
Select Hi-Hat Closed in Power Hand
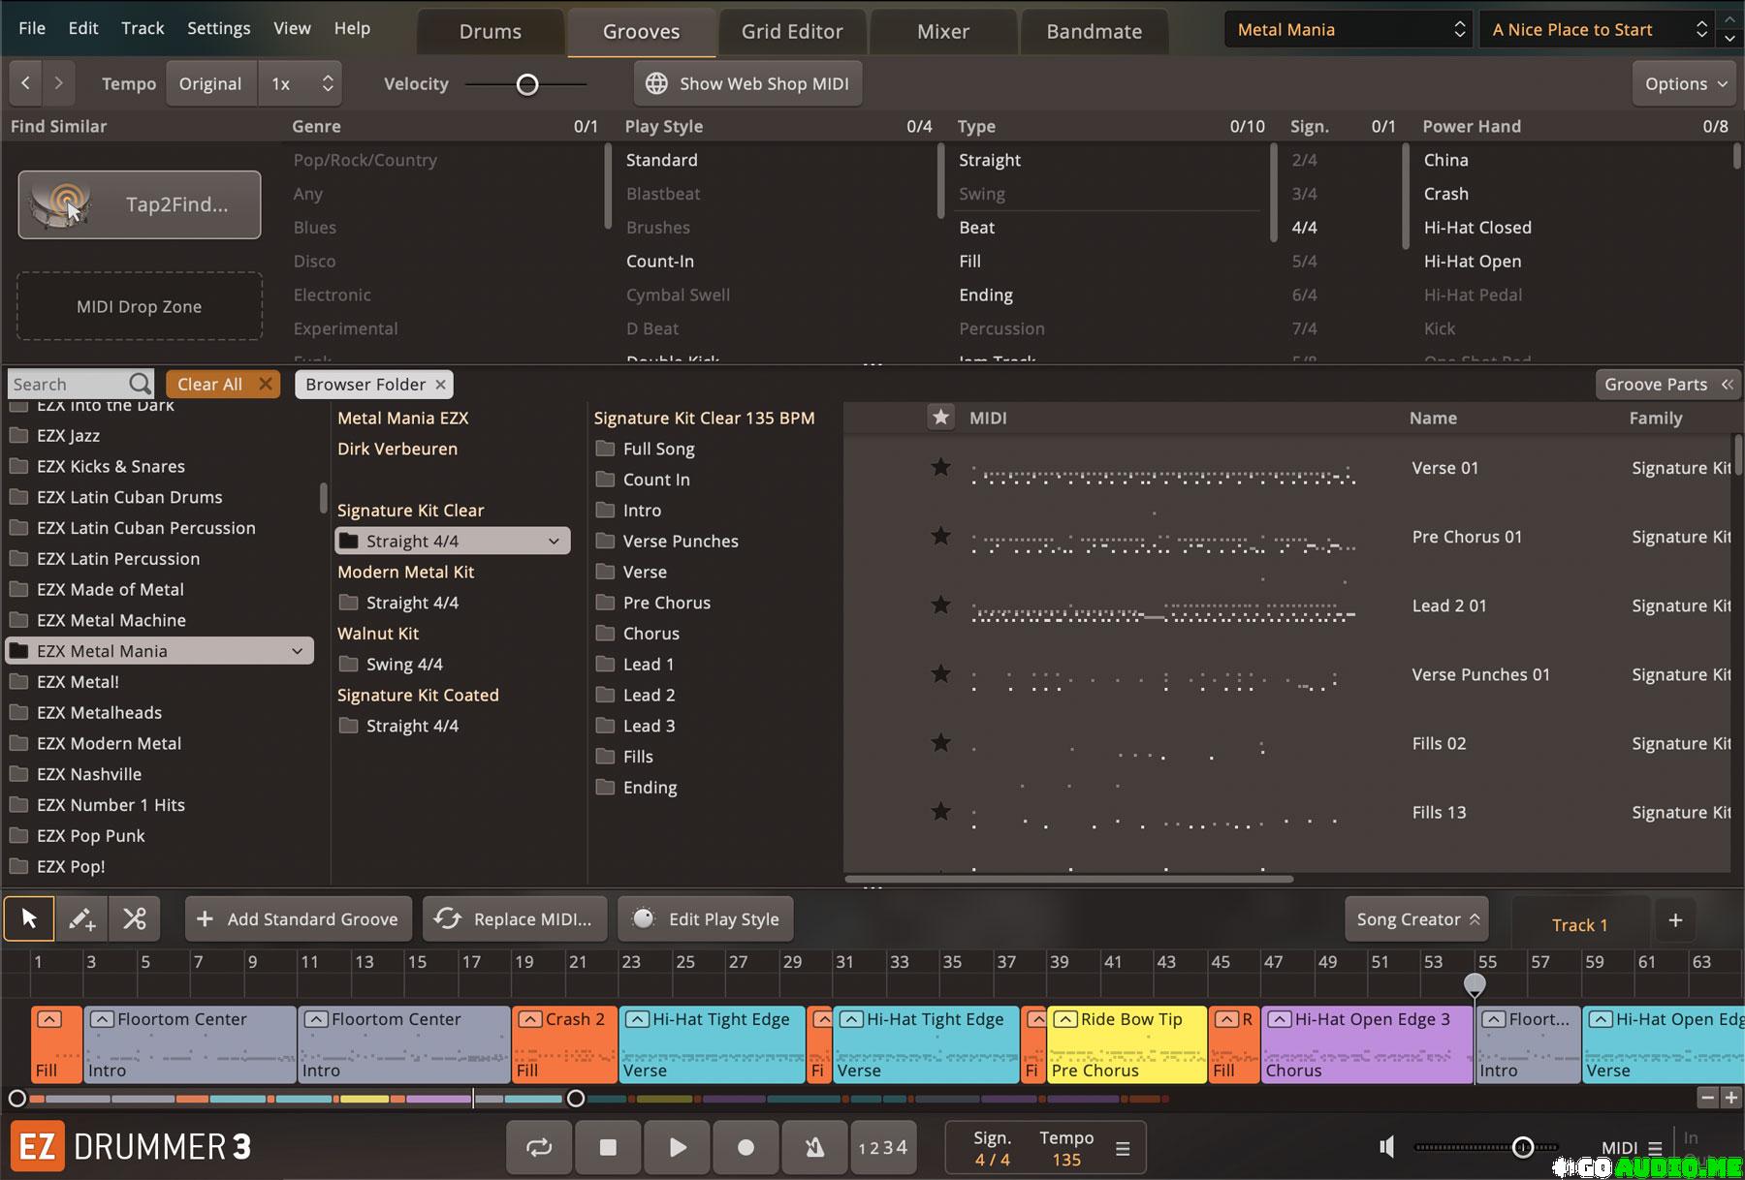(1477, 228)
